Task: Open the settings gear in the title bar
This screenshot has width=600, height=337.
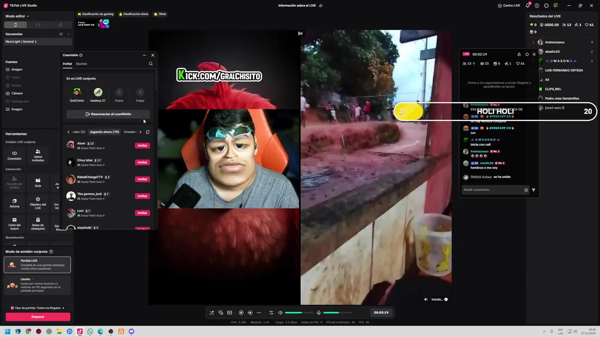Action: [546, 6]
